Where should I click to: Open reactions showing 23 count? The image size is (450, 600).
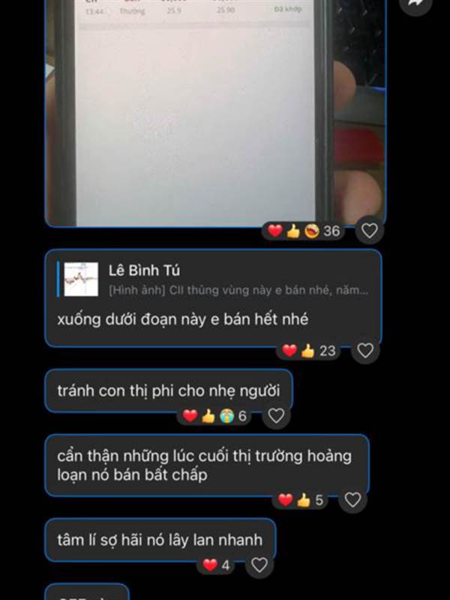(309, 350)
